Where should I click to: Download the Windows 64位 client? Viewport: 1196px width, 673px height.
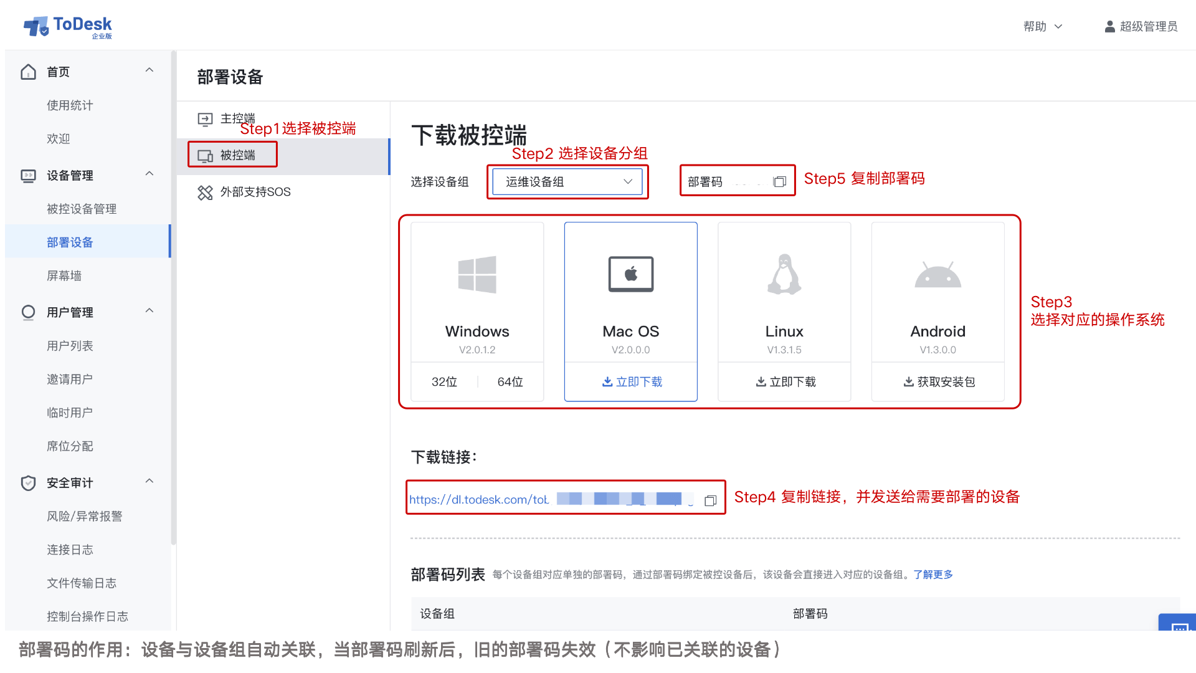pos(510,382)
